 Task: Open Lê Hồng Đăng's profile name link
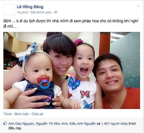tap(30, 7)
